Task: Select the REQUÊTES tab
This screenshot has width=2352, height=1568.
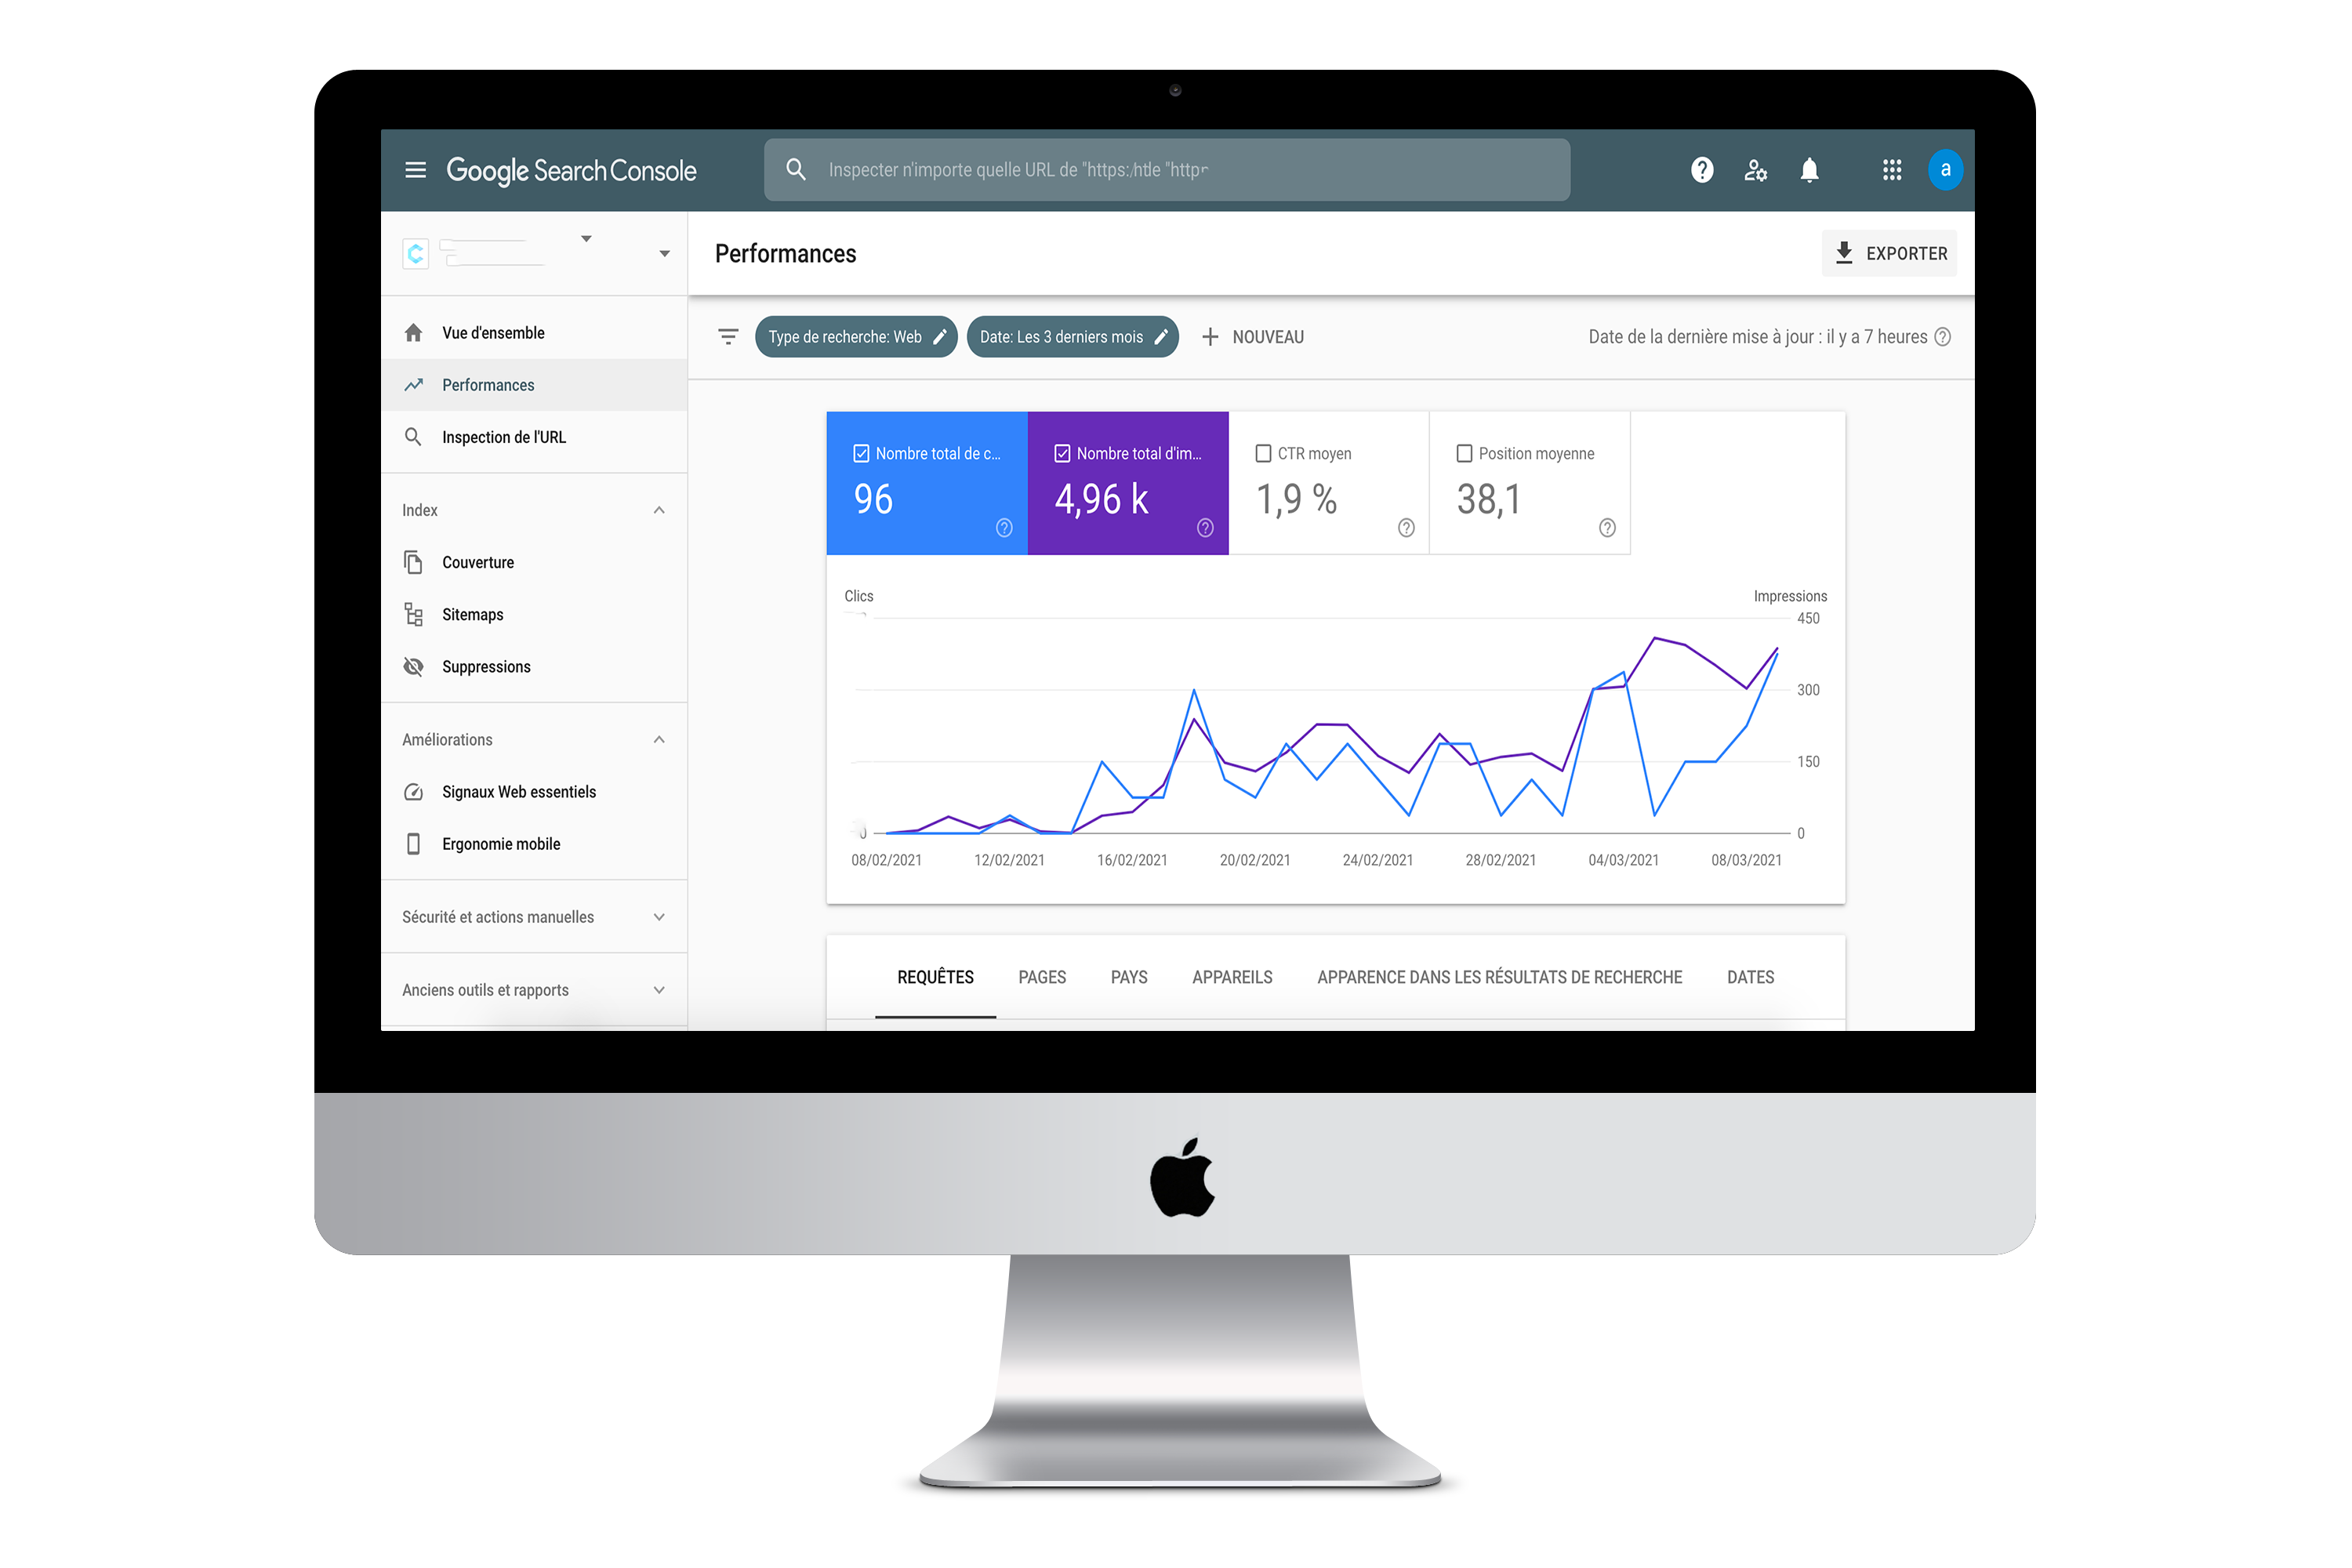Action: click(935, 977)
